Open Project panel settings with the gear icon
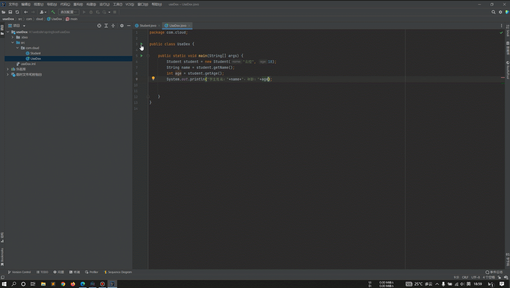This screenshot has width=510, height=288. click(122, 26)
